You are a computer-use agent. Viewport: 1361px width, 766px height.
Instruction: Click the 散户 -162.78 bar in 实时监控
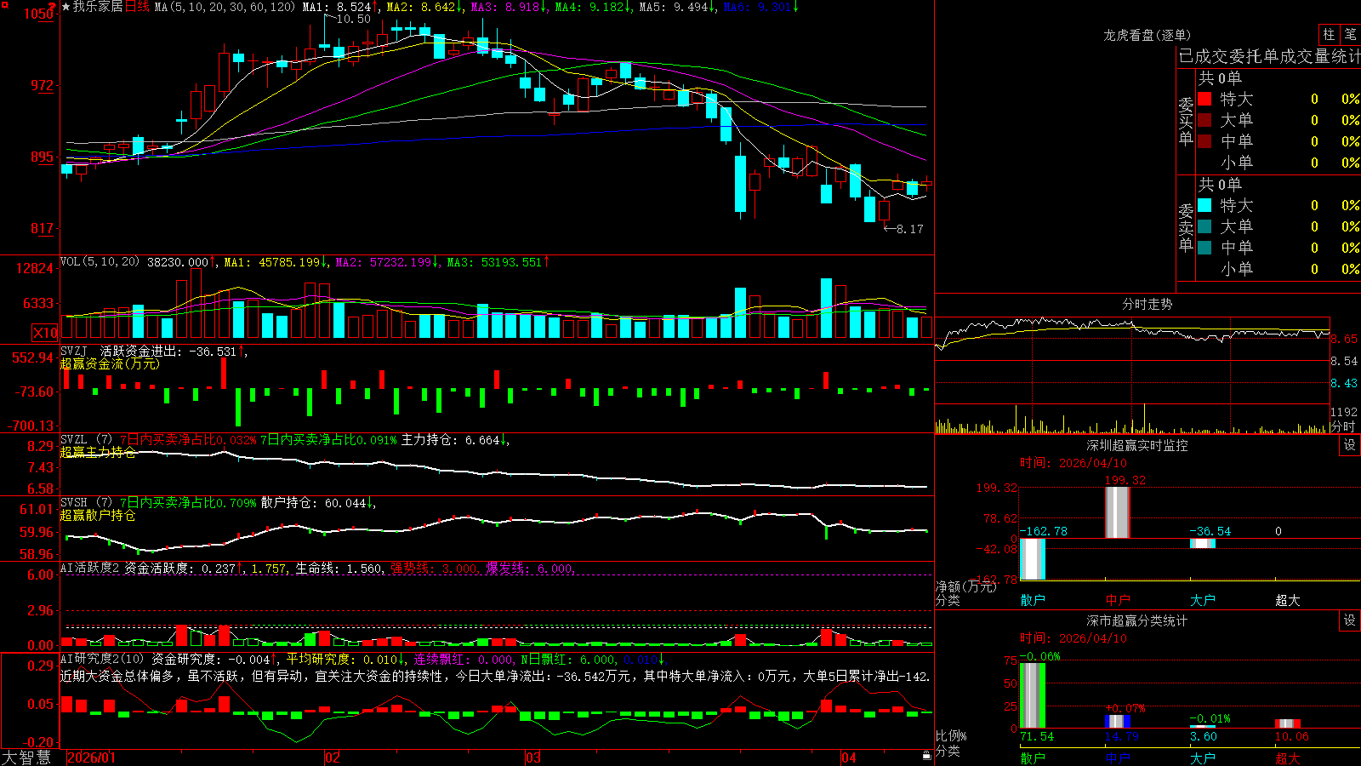click(1033, 559)
